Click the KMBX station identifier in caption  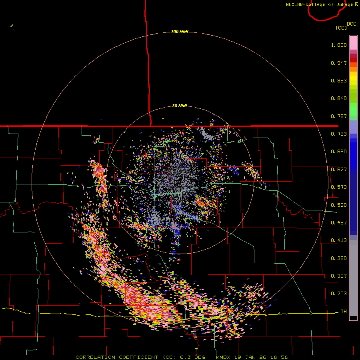coord(224,357)
